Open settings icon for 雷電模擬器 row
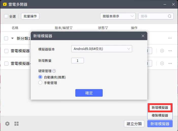 point(162,51)
